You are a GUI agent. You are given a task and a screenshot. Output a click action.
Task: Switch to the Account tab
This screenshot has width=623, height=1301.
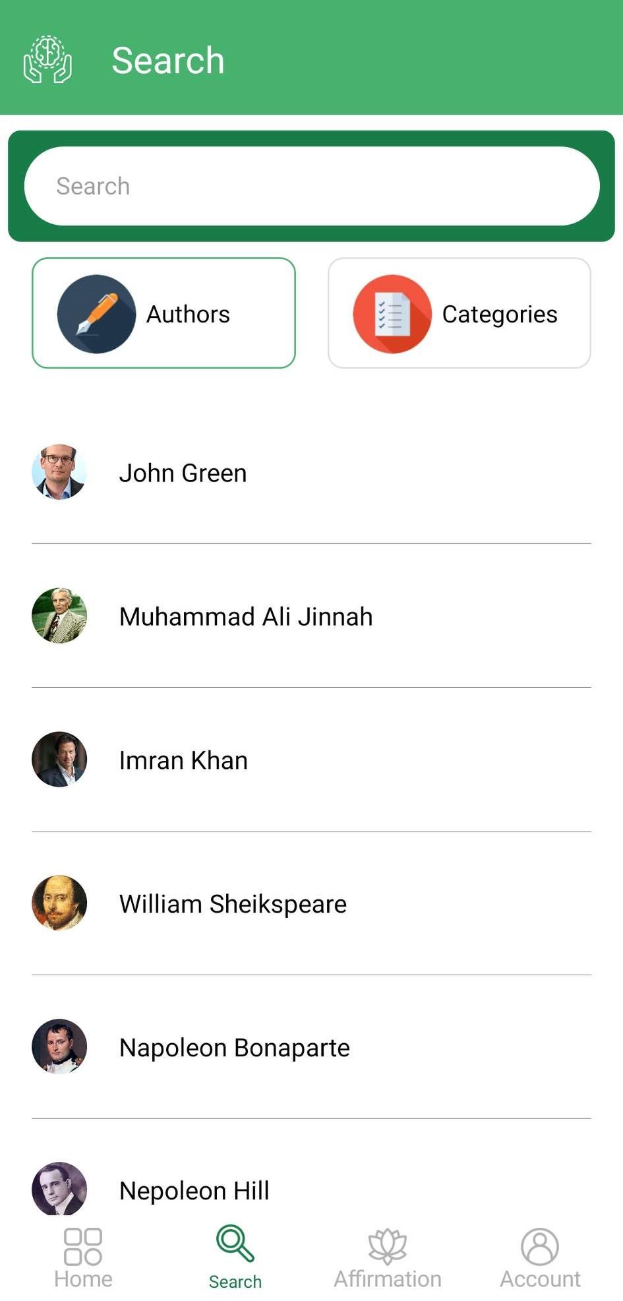coord(540,1258)
